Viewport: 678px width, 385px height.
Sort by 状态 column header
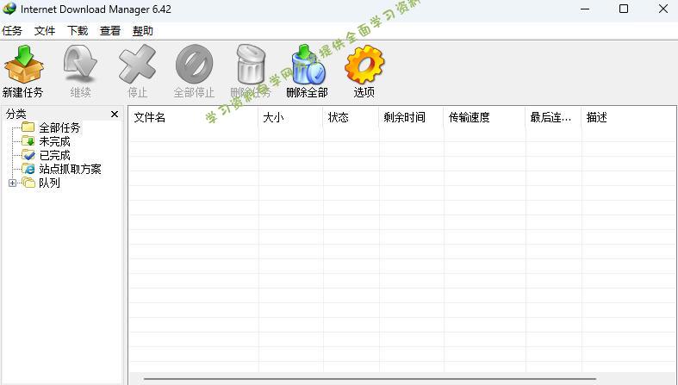tap(351, 117)
